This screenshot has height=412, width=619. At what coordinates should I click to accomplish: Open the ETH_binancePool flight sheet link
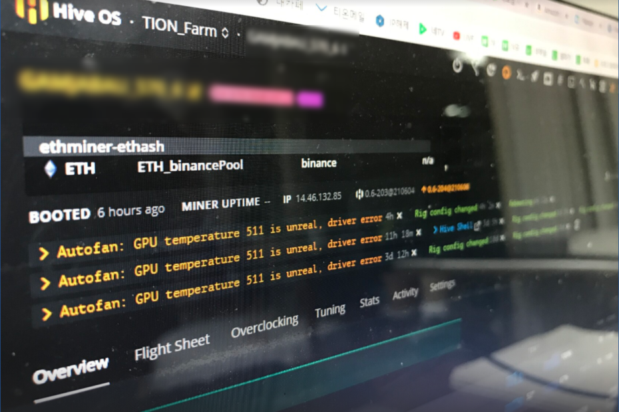pos(190,166)
